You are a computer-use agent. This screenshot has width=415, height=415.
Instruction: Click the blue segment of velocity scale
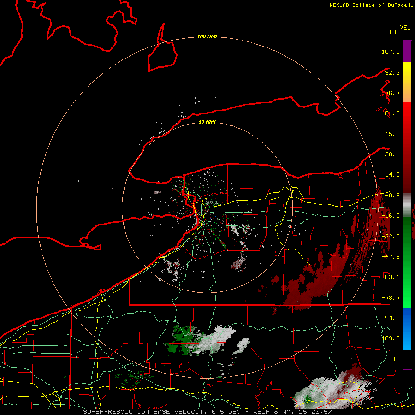tap(407, 329)
